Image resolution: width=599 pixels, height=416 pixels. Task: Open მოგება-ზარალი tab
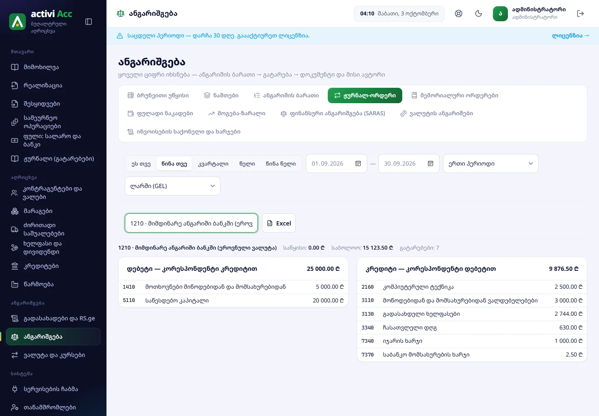237,113
